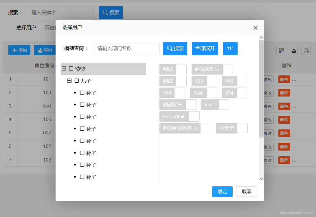Image resolution: width=316 pixels, height=217 pixels.
Task: Click the 111 button
Action: 230,49
